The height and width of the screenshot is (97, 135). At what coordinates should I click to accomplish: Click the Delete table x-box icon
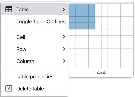pos(9,88)
